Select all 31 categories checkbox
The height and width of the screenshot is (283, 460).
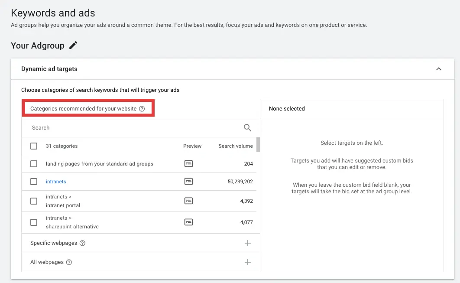[x=34, y=146]
